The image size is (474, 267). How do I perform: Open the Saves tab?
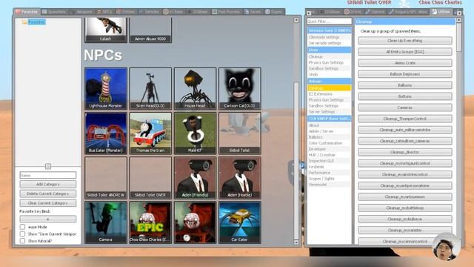pos(253,12)
